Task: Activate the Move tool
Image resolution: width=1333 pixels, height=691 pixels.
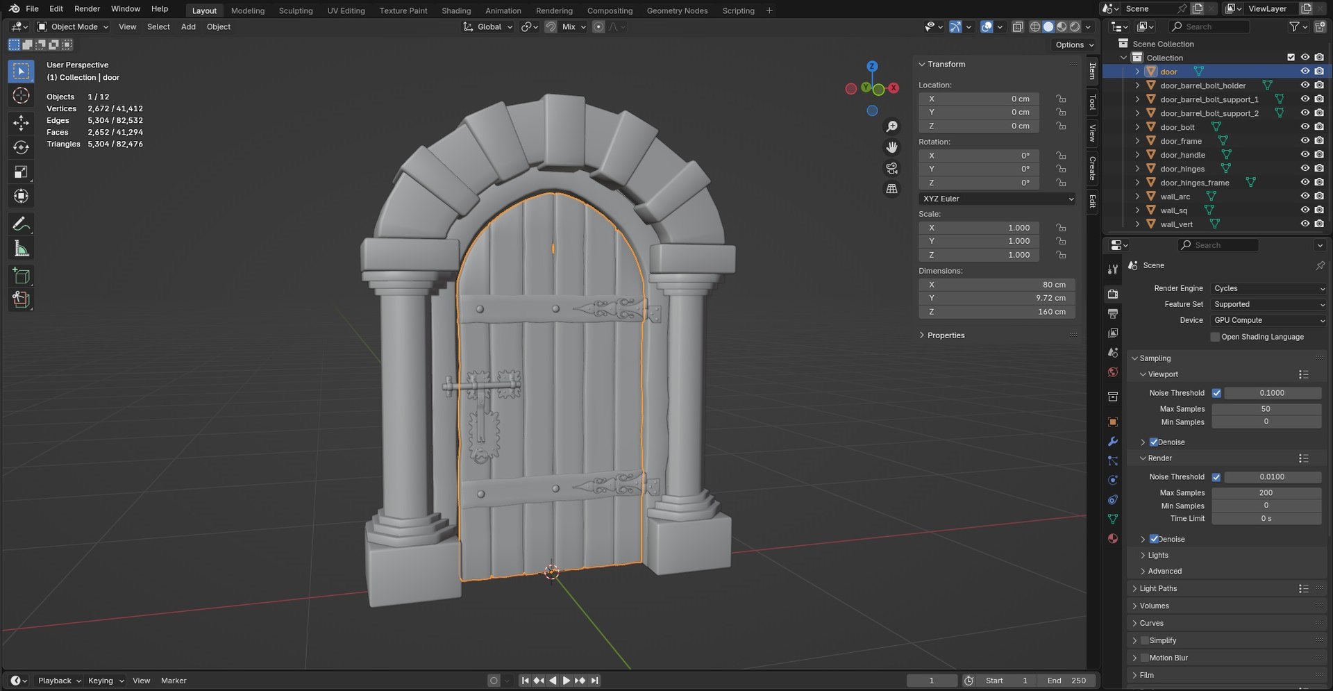Action: pos(21,123)
